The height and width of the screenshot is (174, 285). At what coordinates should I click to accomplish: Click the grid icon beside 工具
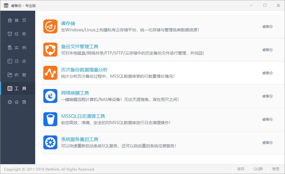10,88
